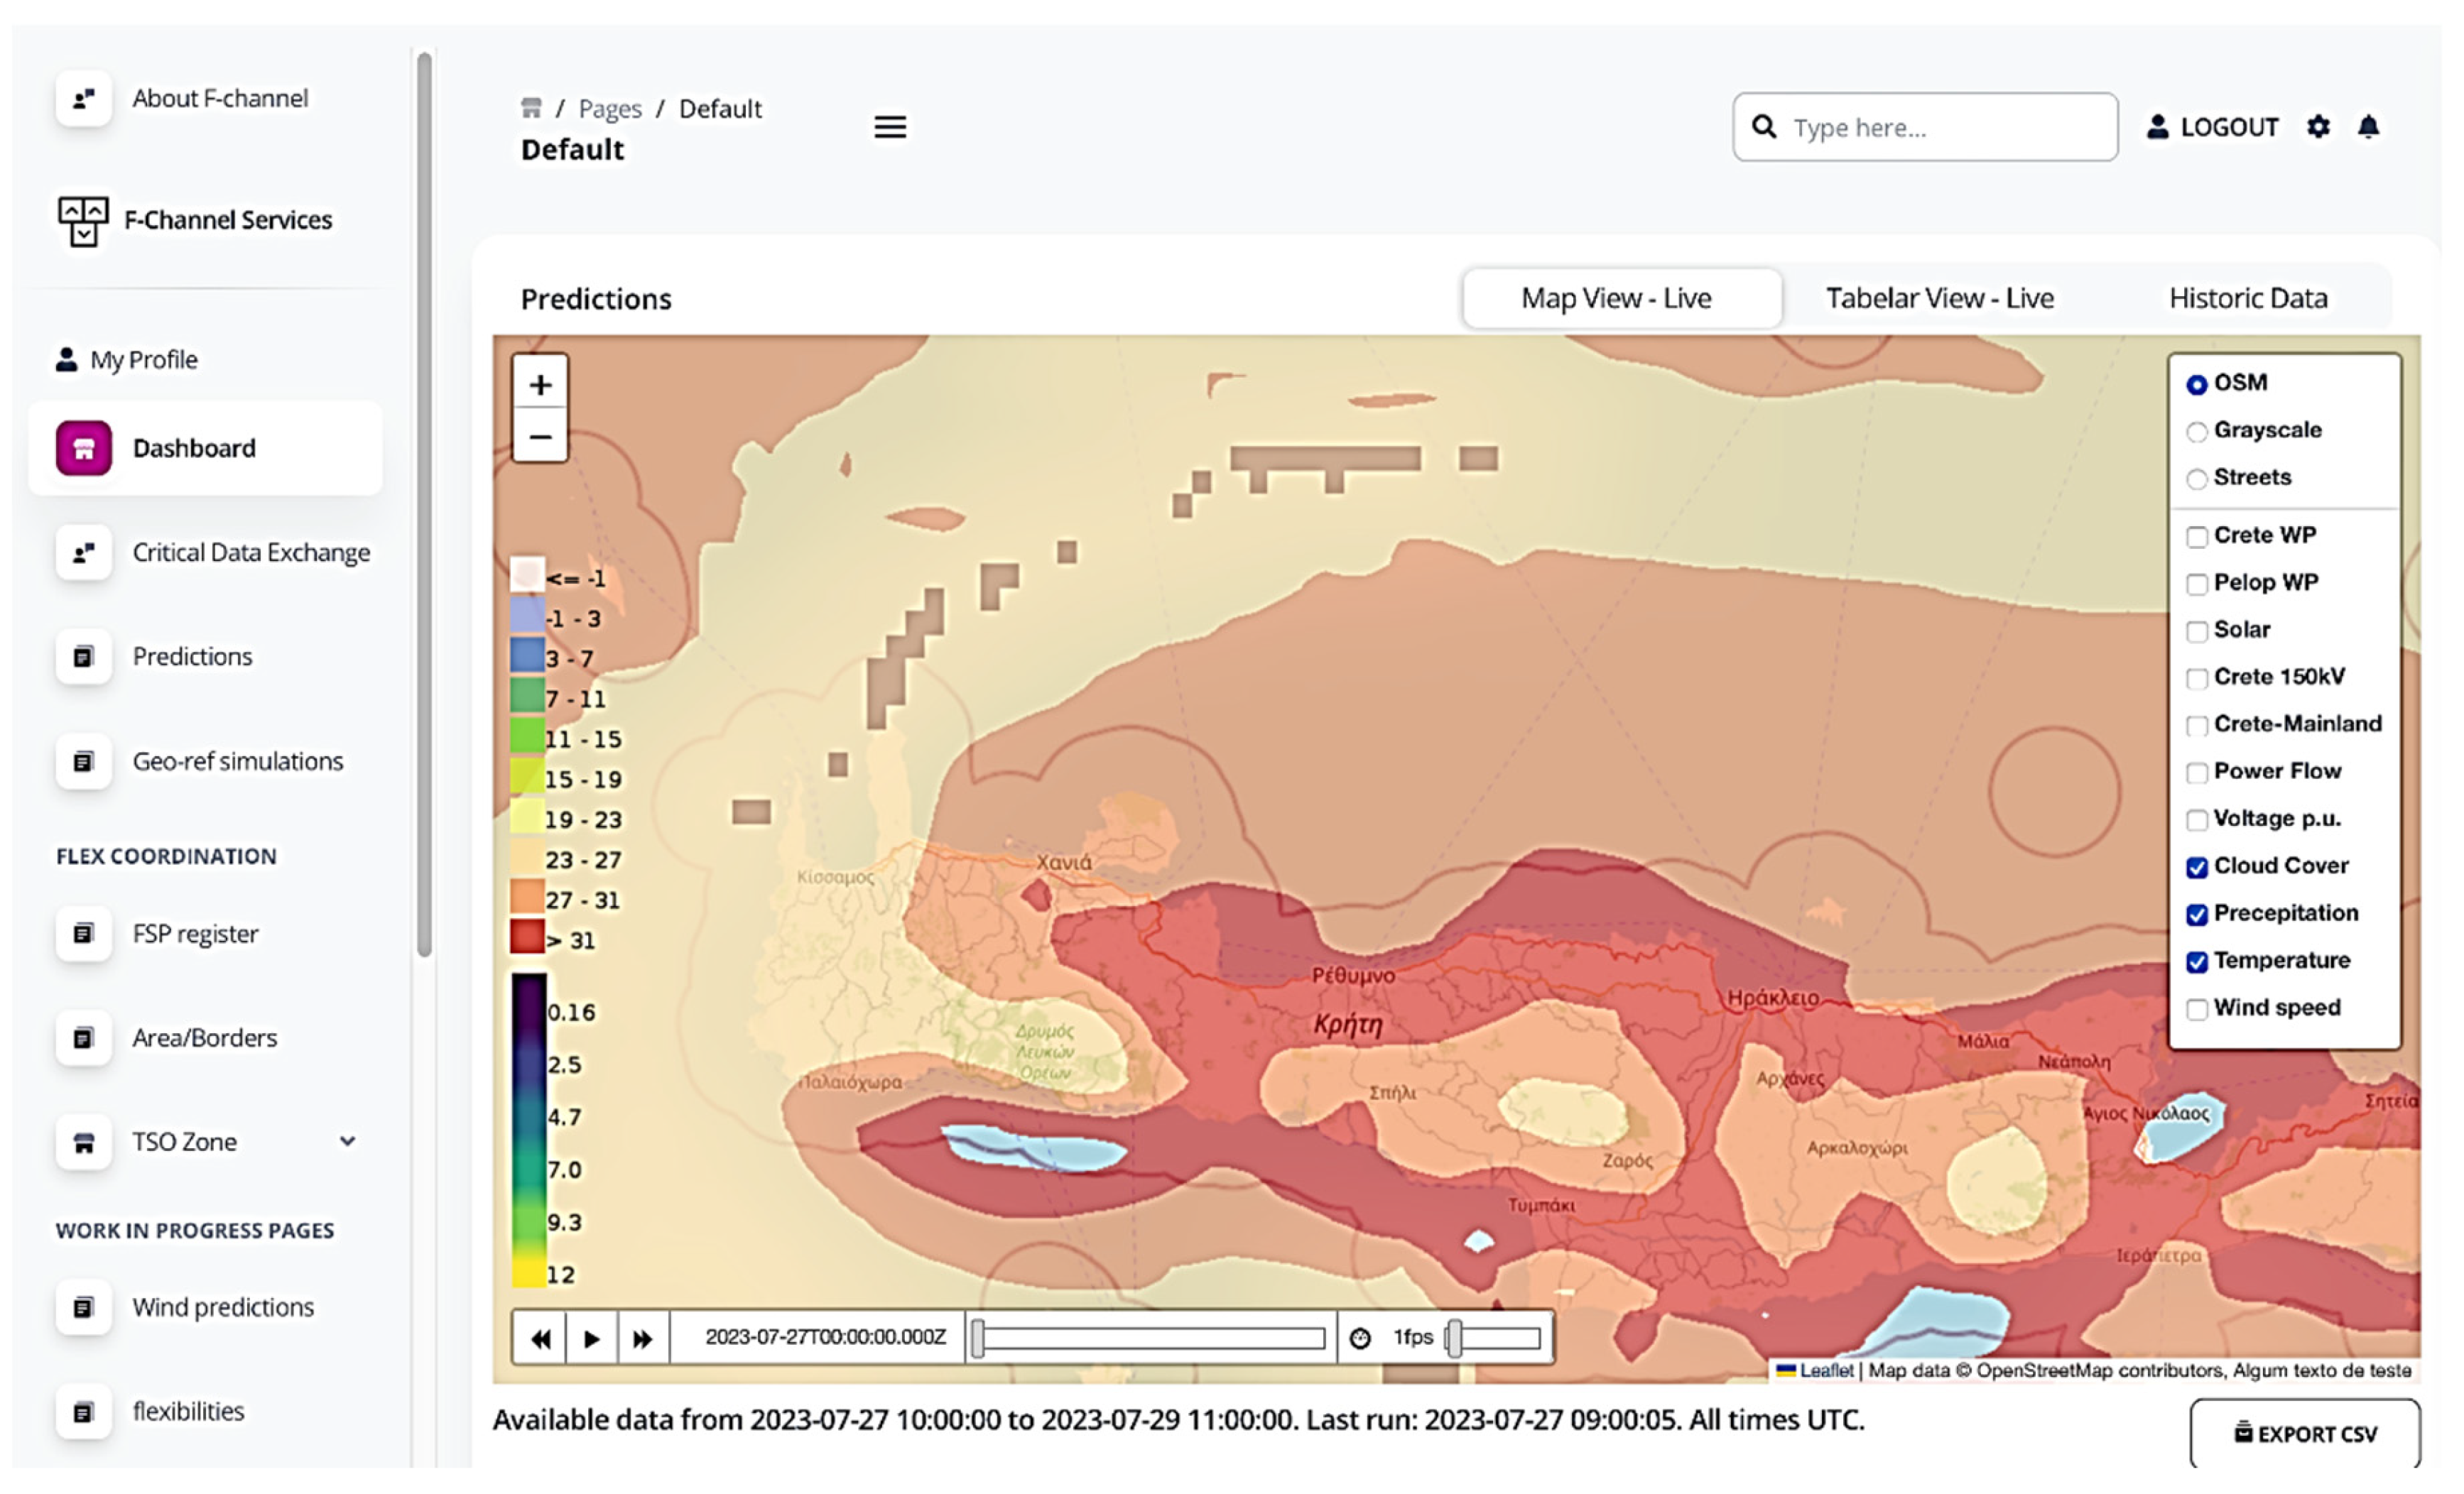Viewport: 2464px width, 1494px height.
Task: Enable the Wind speed layer checkbox
Action: tap(2197, 1009)
